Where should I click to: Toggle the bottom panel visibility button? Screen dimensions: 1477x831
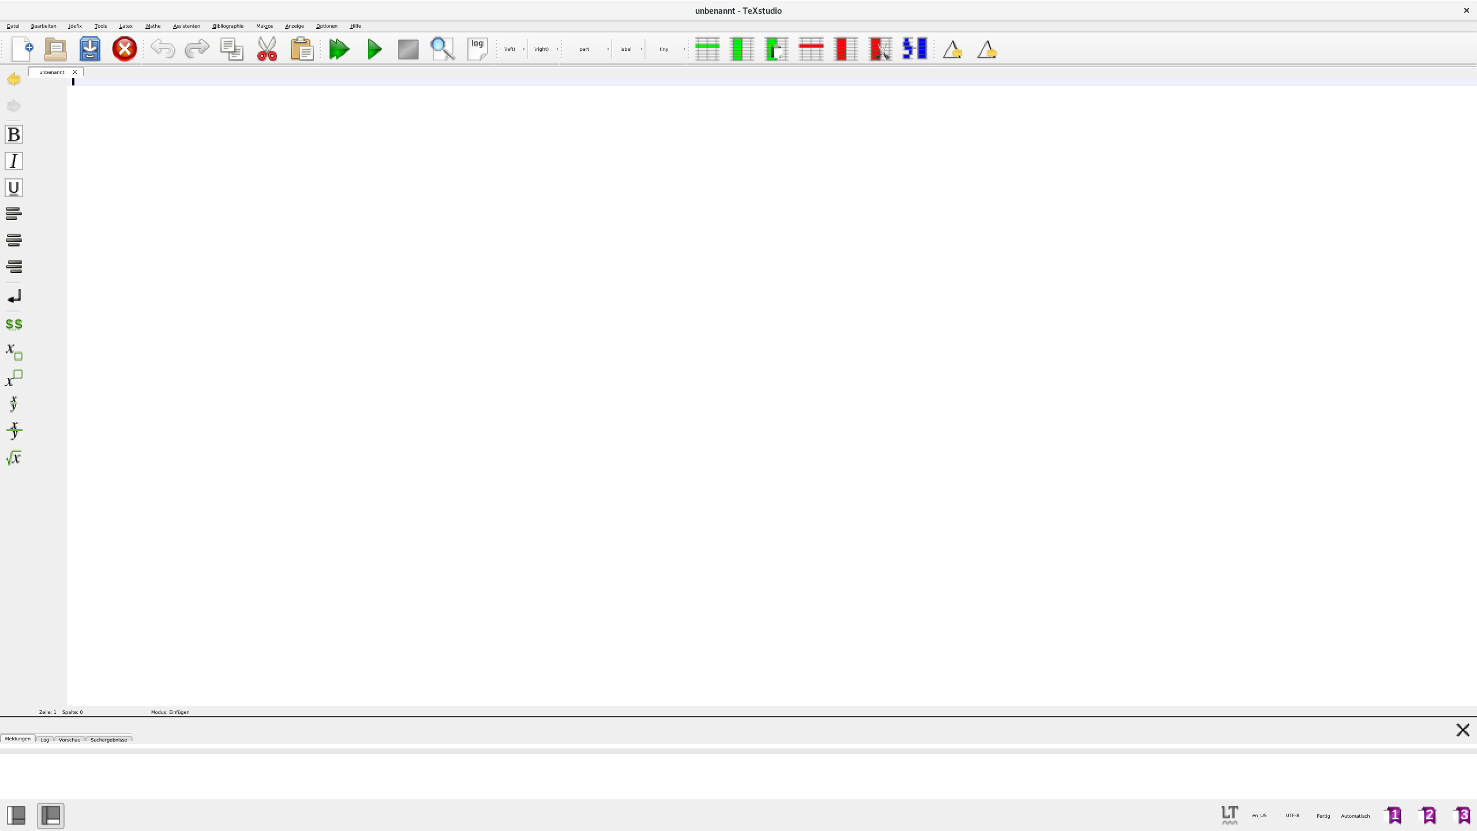51,815
